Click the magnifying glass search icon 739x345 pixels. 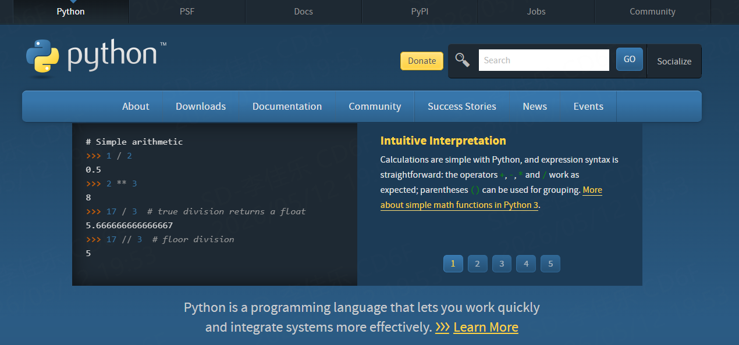pyautogui.click(x=463, y=60)
